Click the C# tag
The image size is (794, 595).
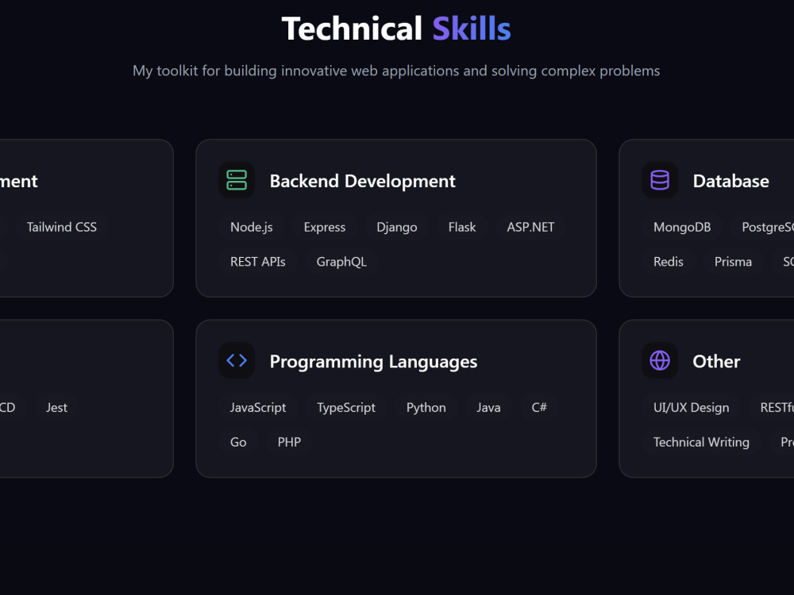539,407
